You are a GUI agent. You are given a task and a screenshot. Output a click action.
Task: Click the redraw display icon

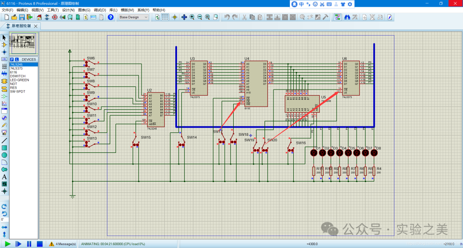157,18
